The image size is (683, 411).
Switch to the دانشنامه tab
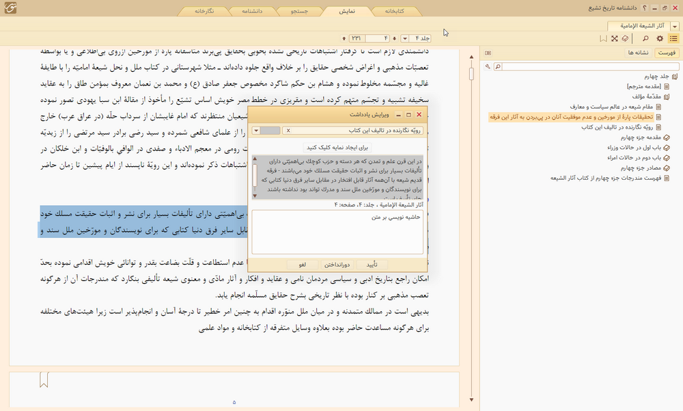252,11
